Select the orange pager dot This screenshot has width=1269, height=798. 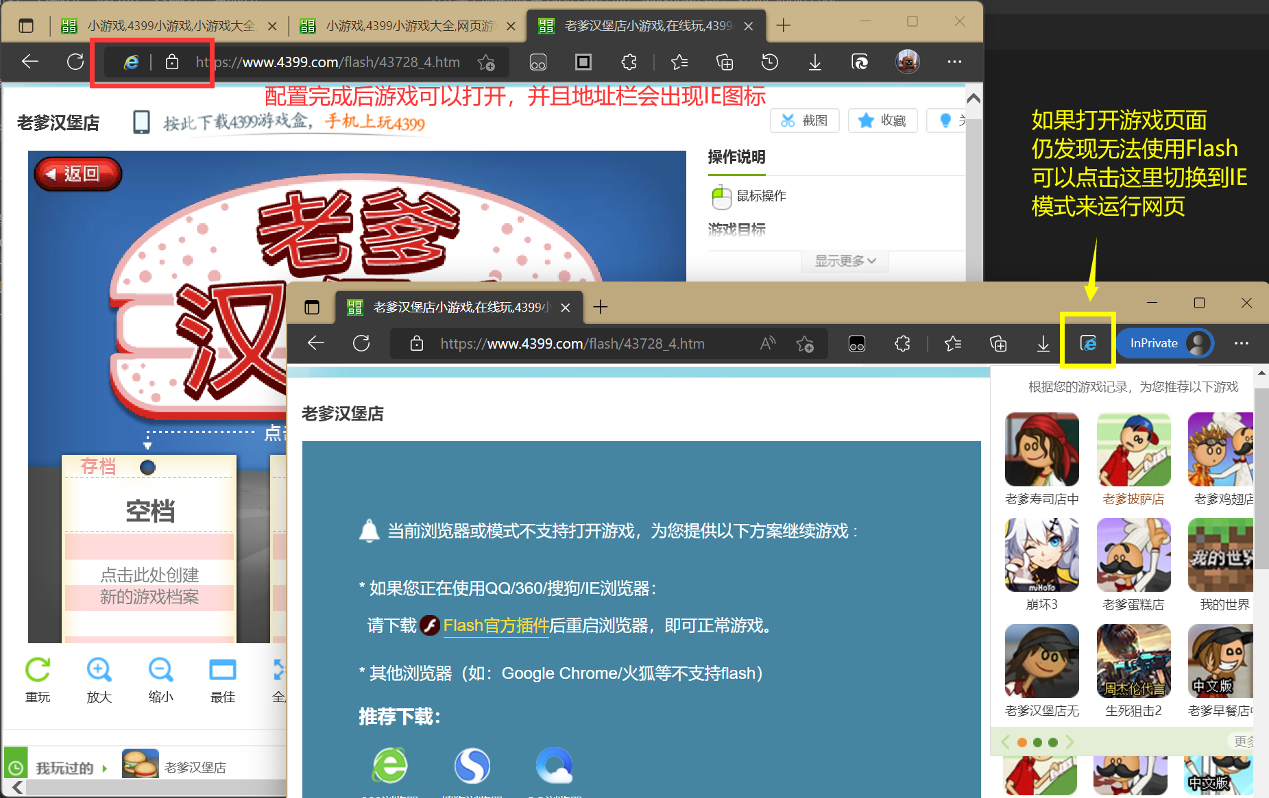1022,743
